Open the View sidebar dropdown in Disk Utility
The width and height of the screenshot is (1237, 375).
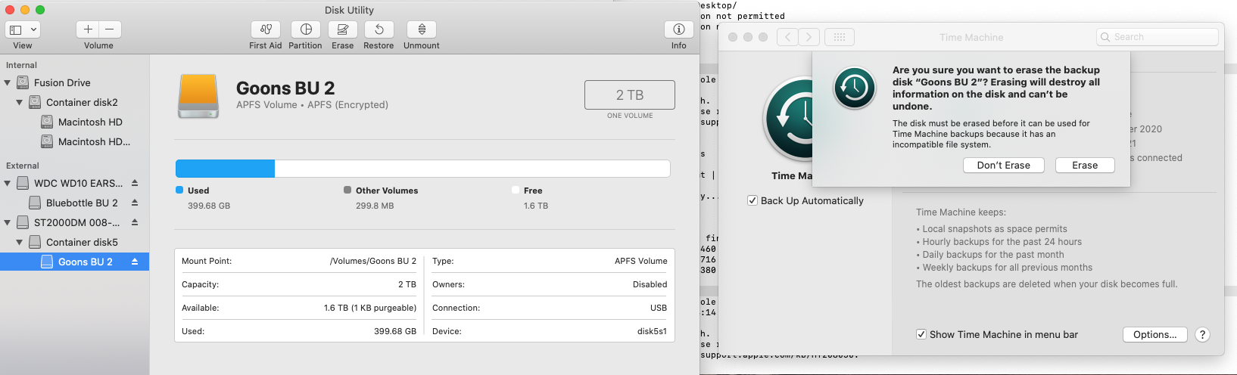(x=23, y=29)
